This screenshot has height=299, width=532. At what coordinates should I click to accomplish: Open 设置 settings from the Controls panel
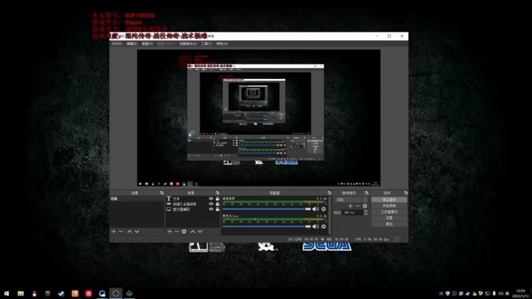[389, 218]
